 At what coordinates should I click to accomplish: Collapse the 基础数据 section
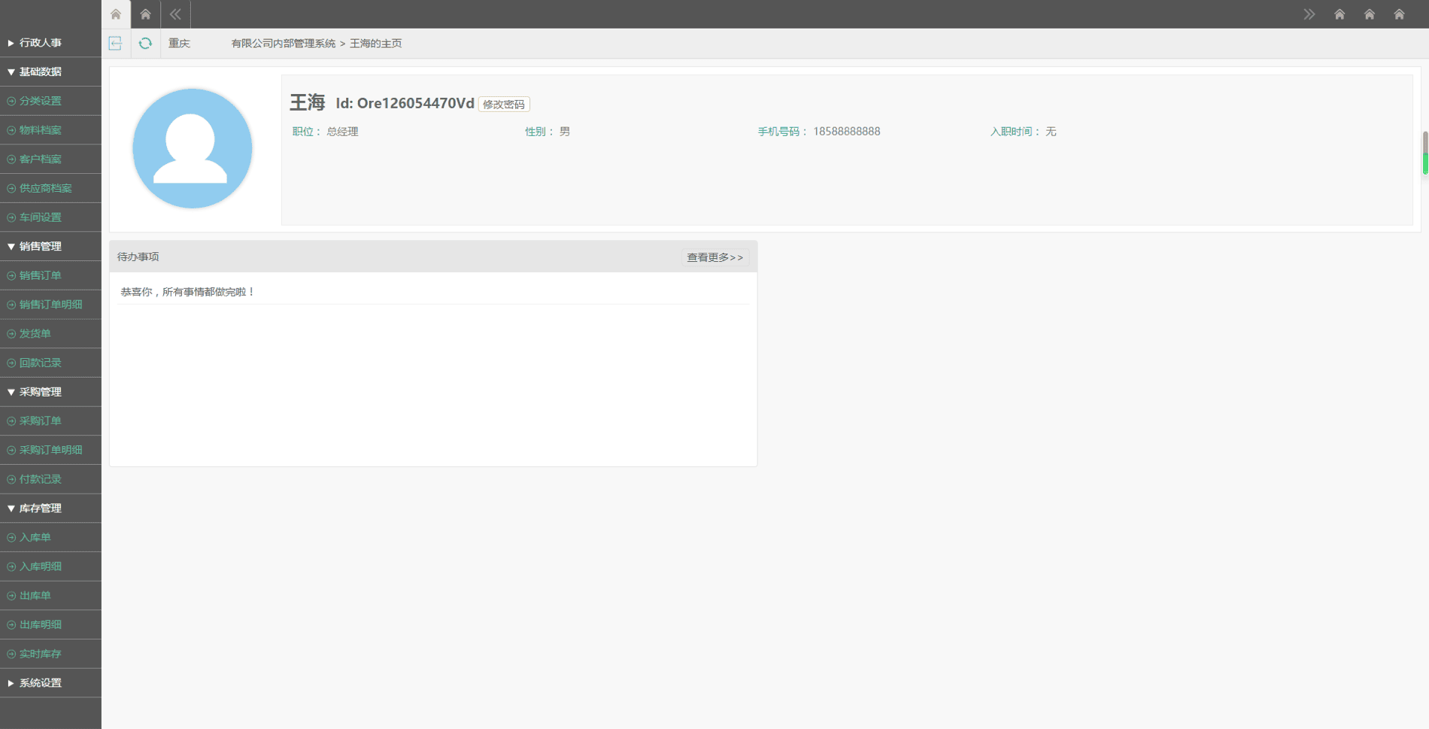(41, 71)
